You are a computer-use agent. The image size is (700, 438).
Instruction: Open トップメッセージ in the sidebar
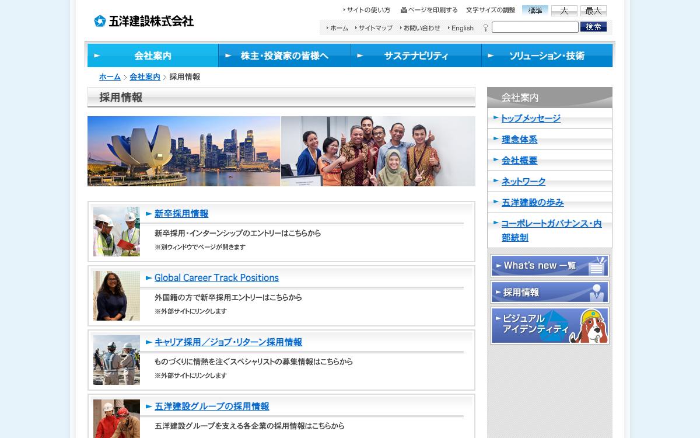[531, 119]
